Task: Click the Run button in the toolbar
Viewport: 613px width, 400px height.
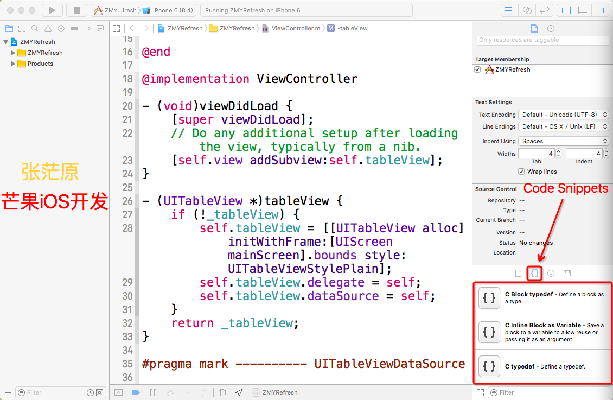Action: pyautogui.click(x=52, y=10)
